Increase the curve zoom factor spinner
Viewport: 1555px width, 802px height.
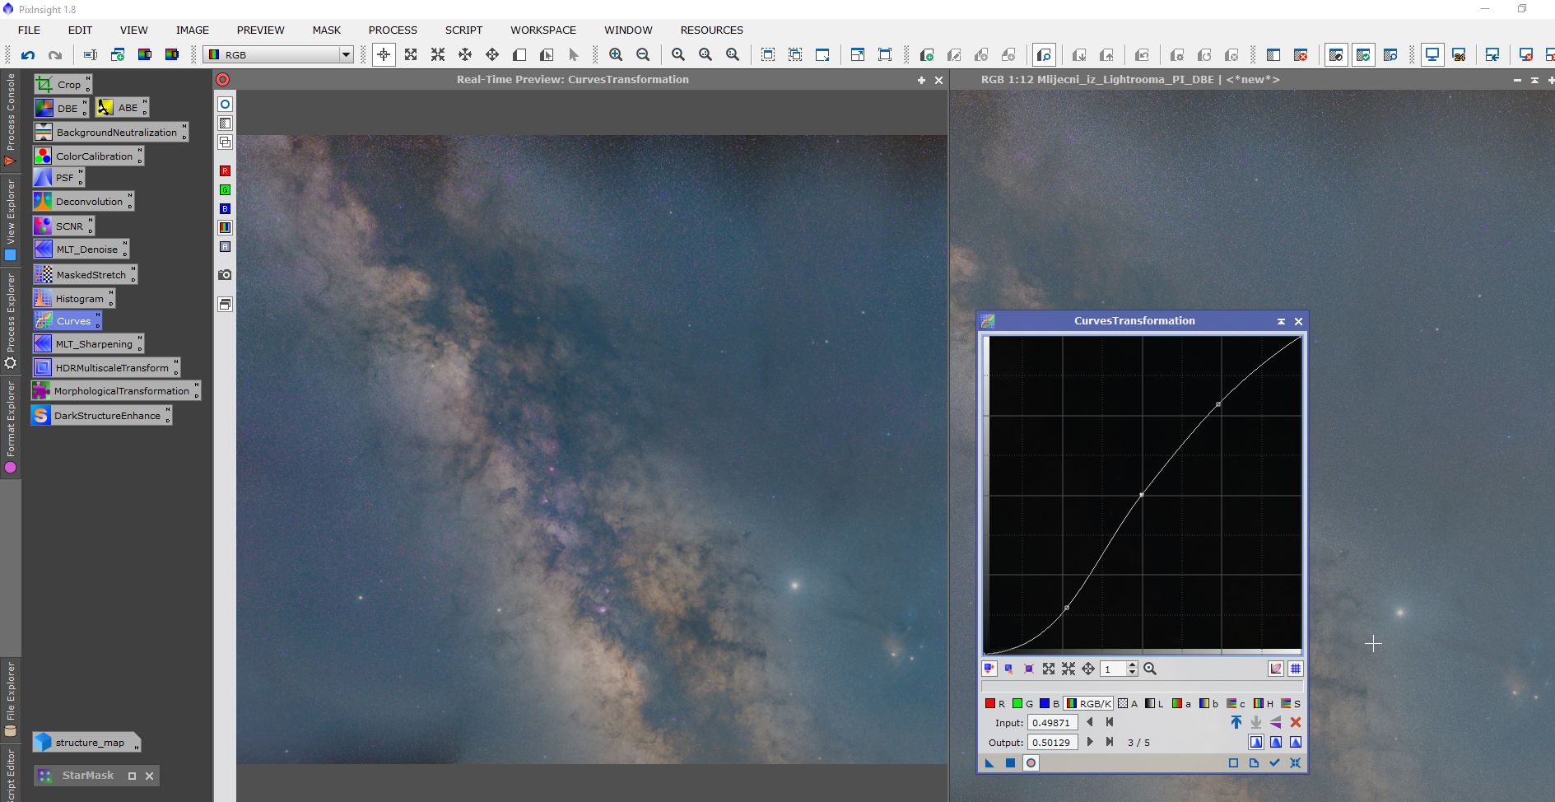[x=1133, y=665]
